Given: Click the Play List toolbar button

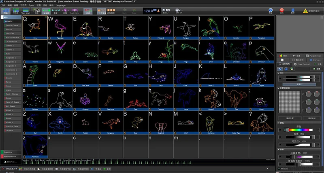Looking at the screenshot, I should (x=26, y=11).
